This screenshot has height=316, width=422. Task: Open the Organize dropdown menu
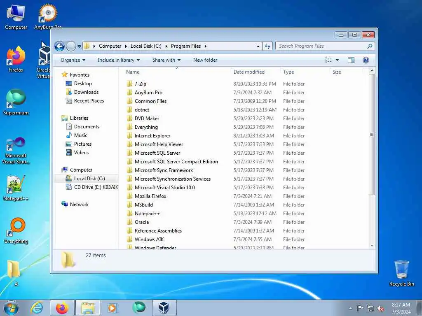click(x=73, y=60)
